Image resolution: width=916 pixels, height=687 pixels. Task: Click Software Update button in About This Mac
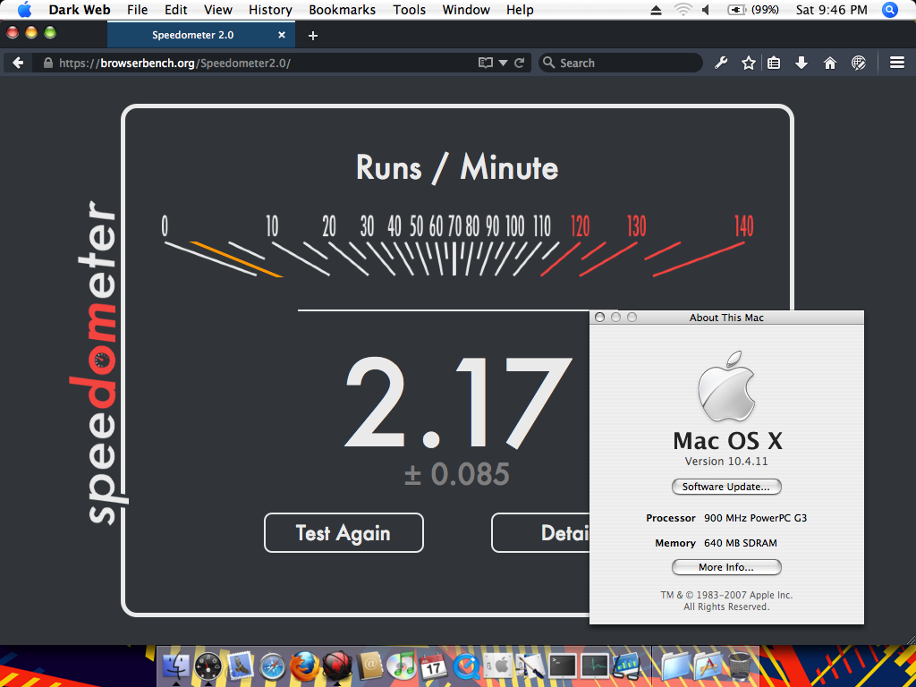pos(726,487)
